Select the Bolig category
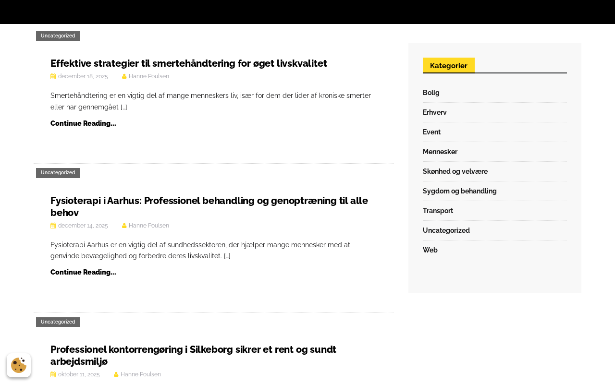615x384 pixels. pos(431,93)
